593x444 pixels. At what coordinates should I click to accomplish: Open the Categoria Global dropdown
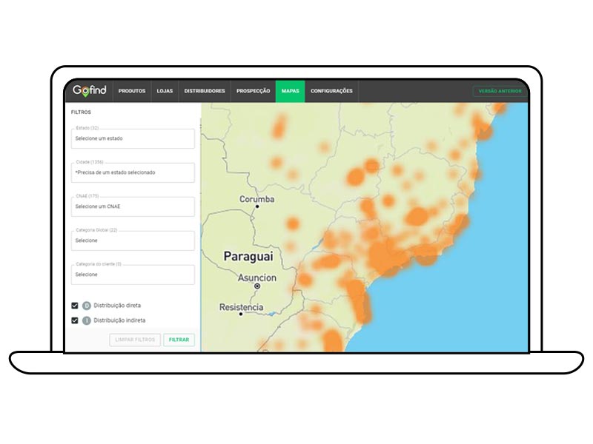coord(133,240)
